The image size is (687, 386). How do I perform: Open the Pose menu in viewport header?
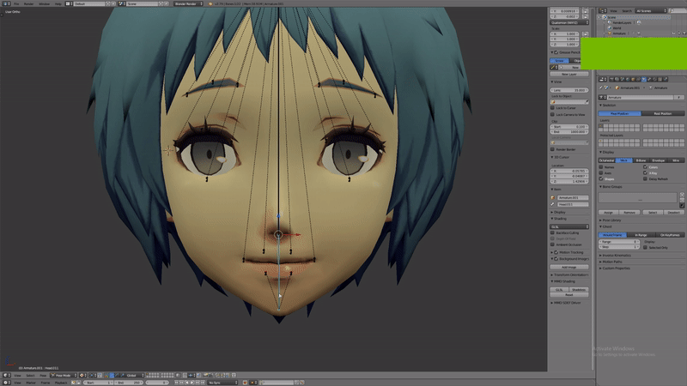tap(43, 375)
